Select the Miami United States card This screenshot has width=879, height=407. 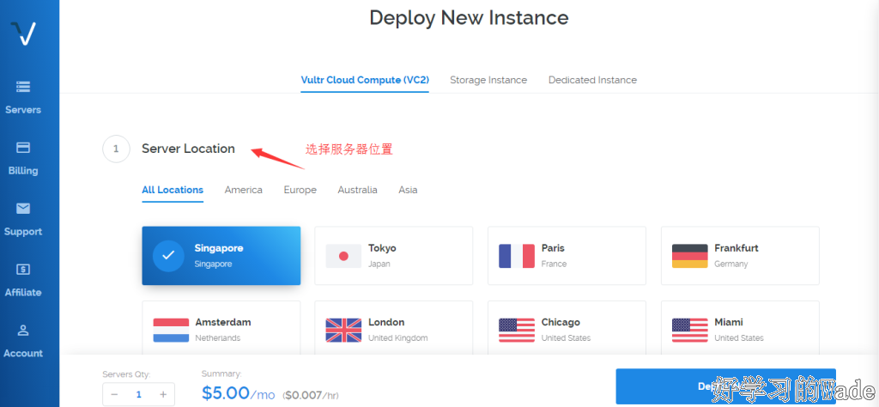tap(740, 327)
